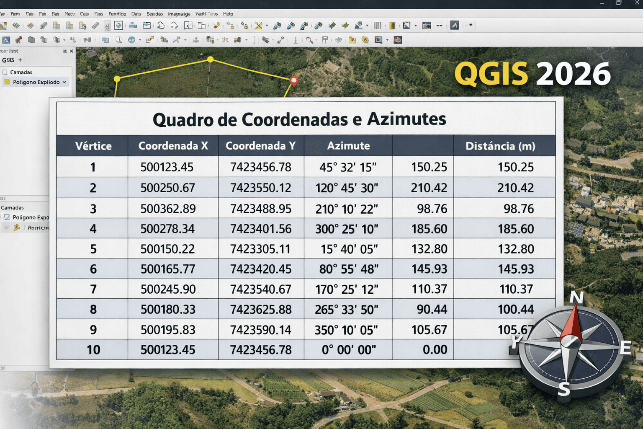Click the yellow vertex editing scissors icon

tap(259, 25)
